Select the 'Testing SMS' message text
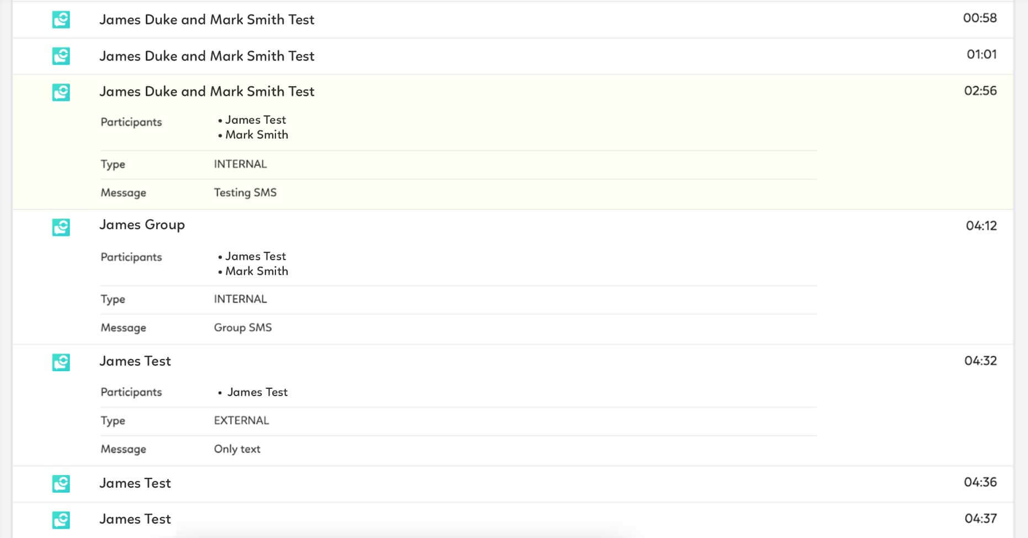 [245, 193]
